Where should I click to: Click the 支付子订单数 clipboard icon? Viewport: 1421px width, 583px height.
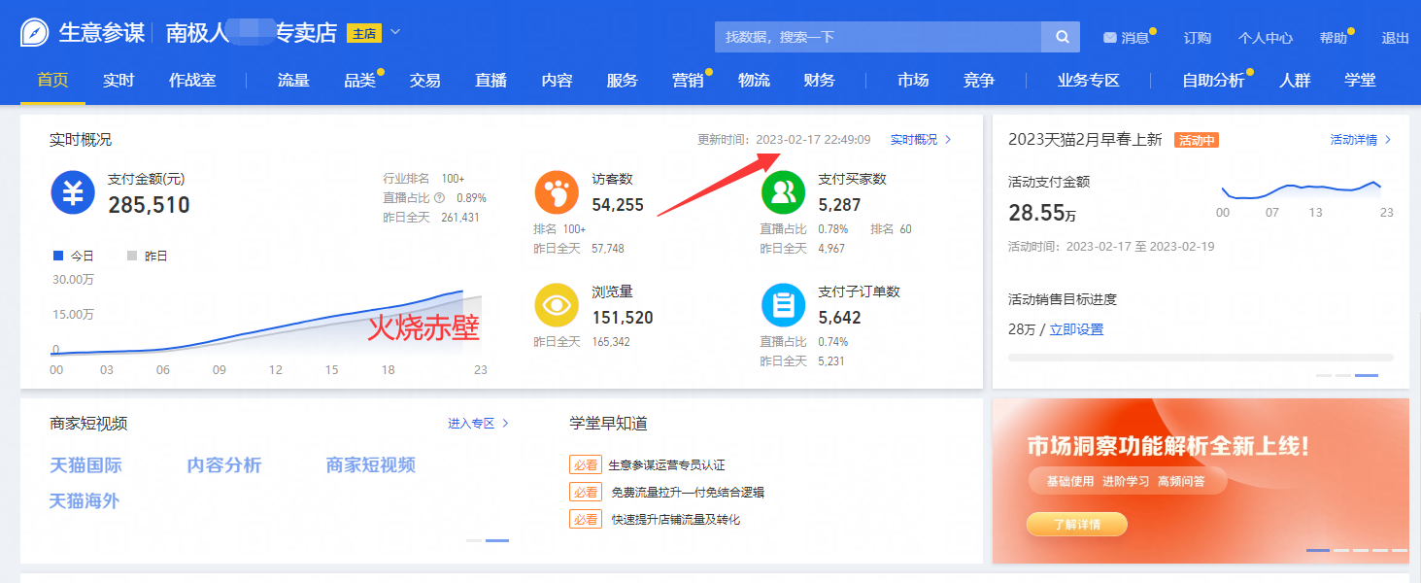[784, 305]
